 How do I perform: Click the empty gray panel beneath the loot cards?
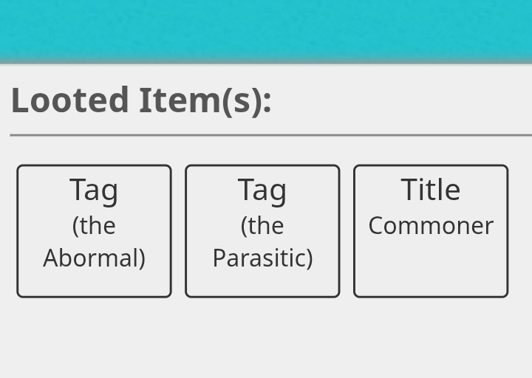266,338
